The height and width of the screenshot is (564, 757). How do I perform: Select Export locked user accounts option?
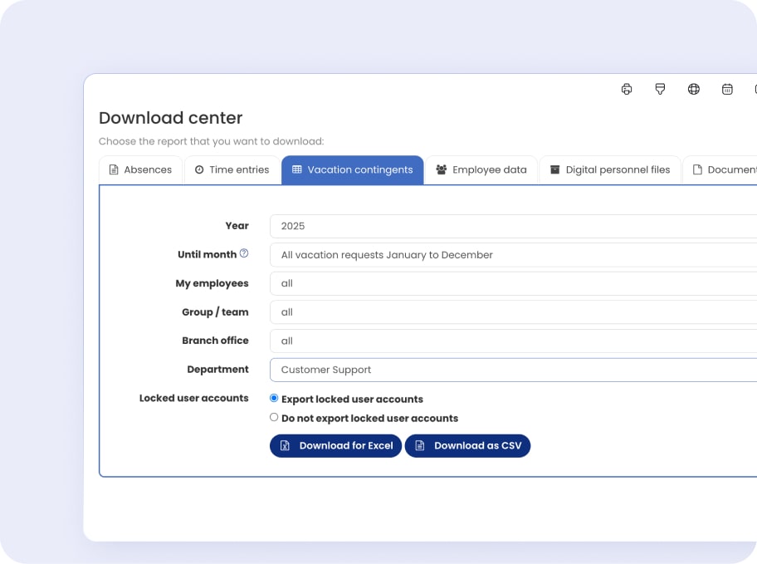coord(274,398)
